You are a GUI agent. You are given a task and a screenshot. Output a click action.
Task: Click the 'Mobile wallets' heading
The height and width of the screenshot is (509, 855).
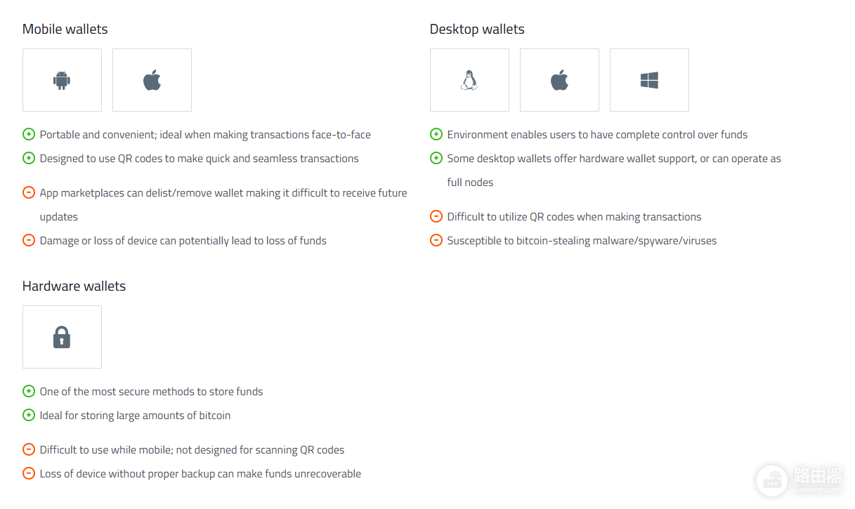[65, 29]
